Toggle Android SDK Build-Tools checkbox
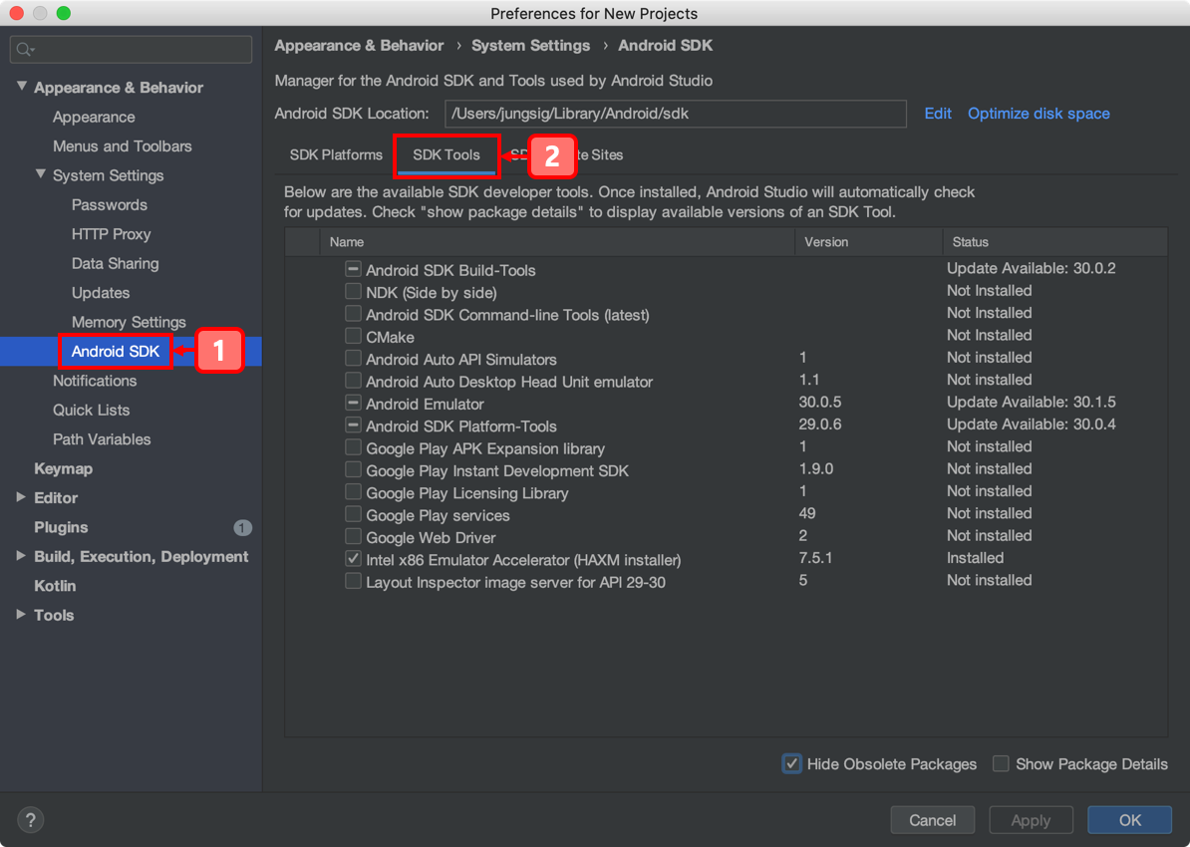 [353, 269]
